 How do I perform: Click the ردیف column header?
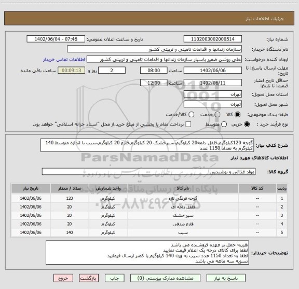click(x=282, y=188)
